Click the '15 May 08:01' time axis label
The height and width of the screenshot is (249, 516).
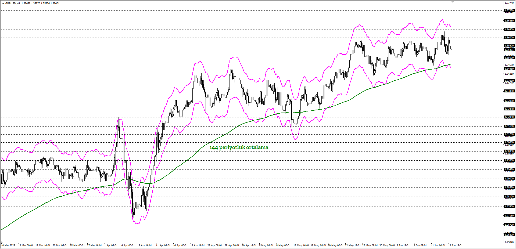(318, 246)
